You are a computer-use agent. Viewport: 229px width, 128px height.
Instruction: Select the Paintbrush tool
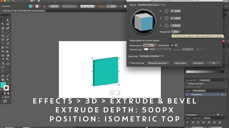pos(8,36)
